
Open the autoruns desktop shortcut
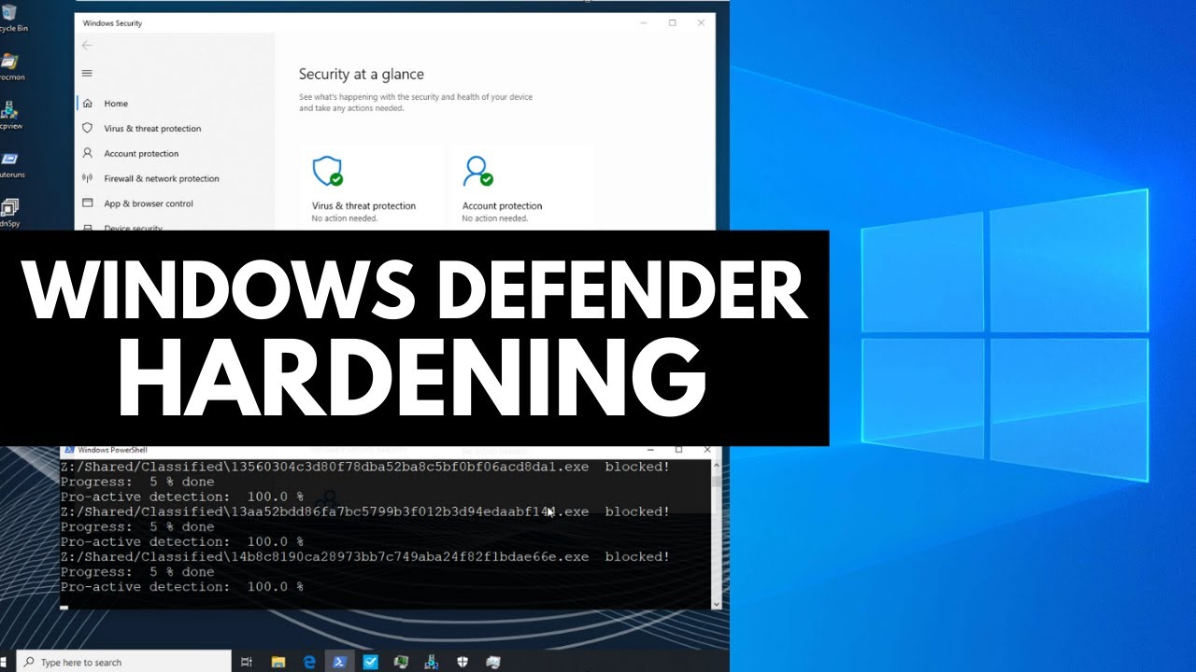click(11, 164)
